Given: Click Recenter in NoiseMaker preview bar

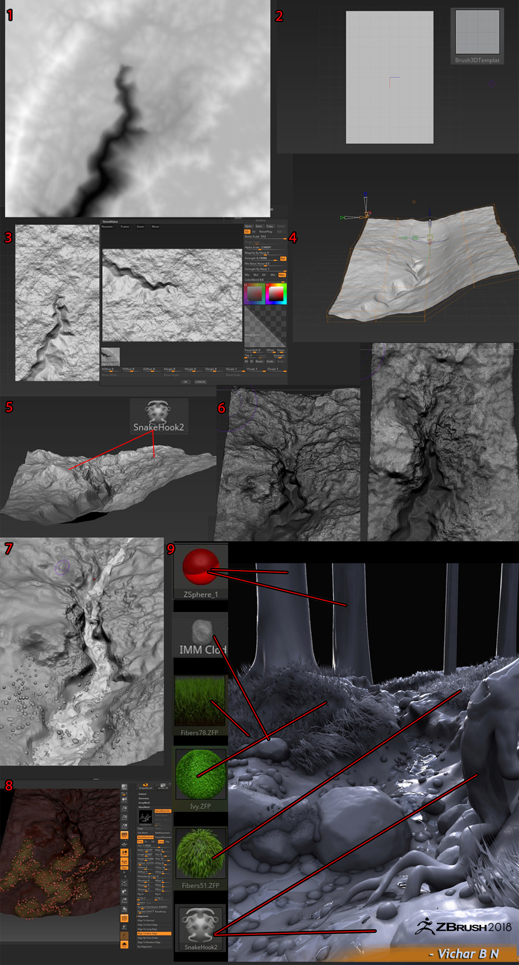Looking at the screenshot, I should [x=107, y=227].
